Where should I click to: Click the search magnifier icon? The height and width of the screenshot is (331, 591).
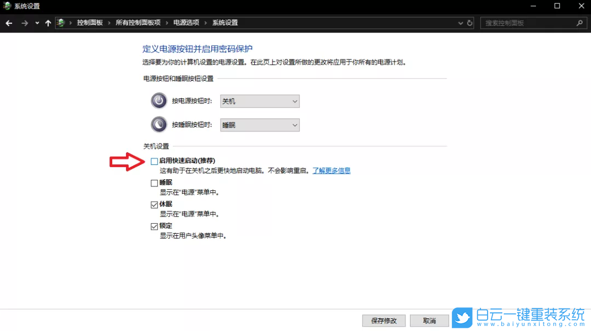click(x=579, y=23)
